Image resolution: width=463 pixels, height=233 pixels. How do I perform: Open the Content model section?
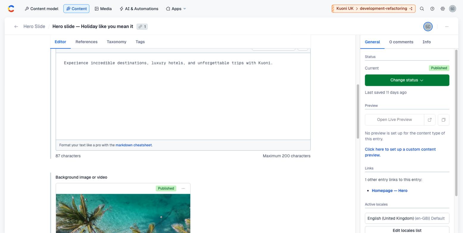coord(41,9)
